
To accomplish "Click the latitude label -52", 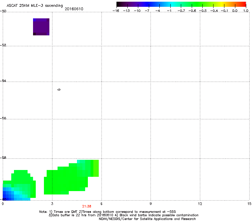I will 3,45.
